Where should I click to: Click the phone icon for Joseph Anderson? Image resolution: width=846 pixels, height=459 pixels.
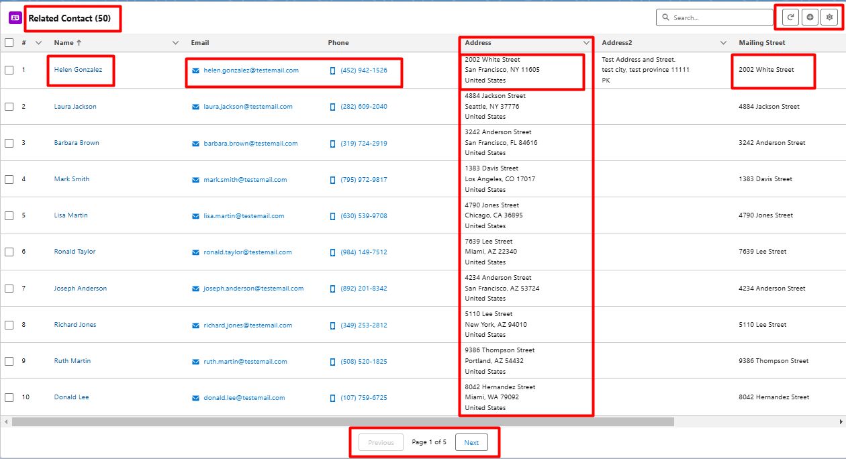(x=332, y=289)
